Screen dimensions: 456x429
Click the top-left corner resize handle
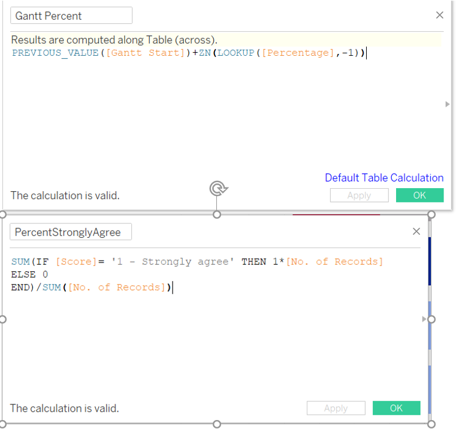[2, 214]
